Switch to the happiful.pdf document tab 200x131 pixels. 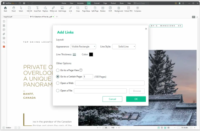pos(15,17)
